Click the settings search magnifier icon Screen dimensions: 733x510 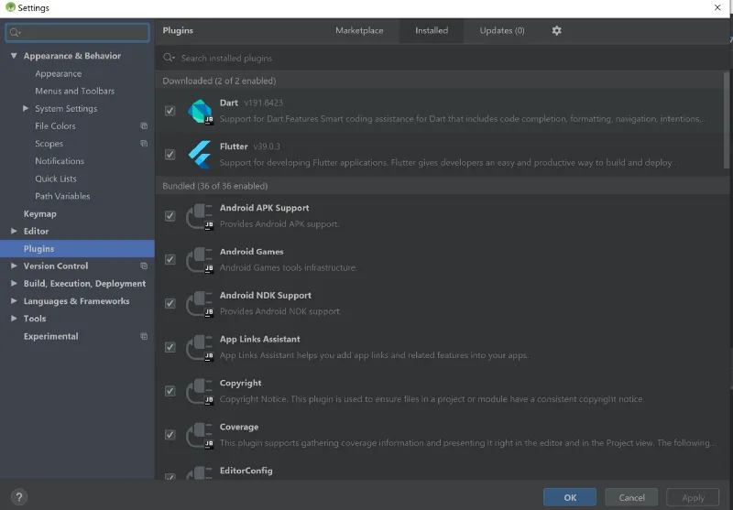pos(15,32)
